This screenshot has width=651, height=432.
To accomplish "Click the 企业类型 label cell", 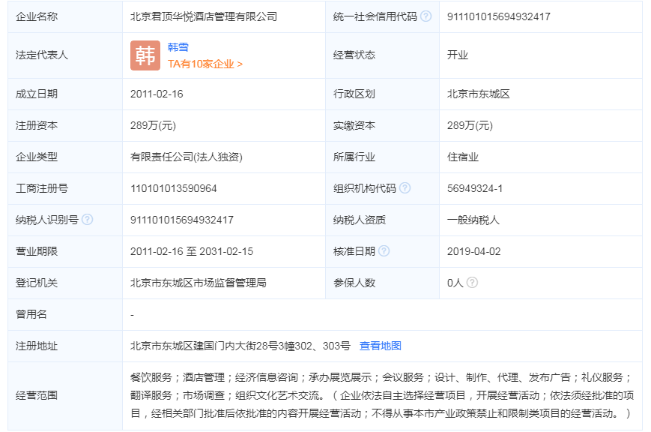I will (65, 157).
